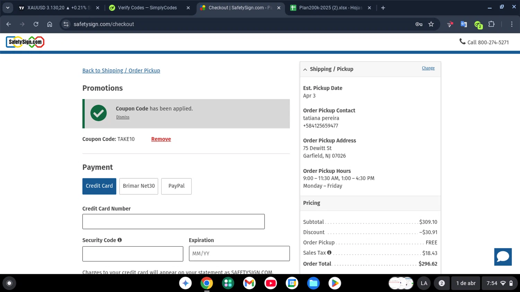Viewport: 520px width, 292px height.
Task: Open the Extensions puzzle icon
Action: [491, 24]
